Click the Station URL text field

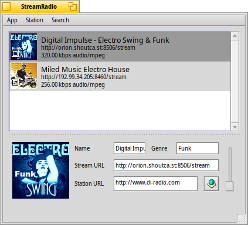tap(155, 183)
